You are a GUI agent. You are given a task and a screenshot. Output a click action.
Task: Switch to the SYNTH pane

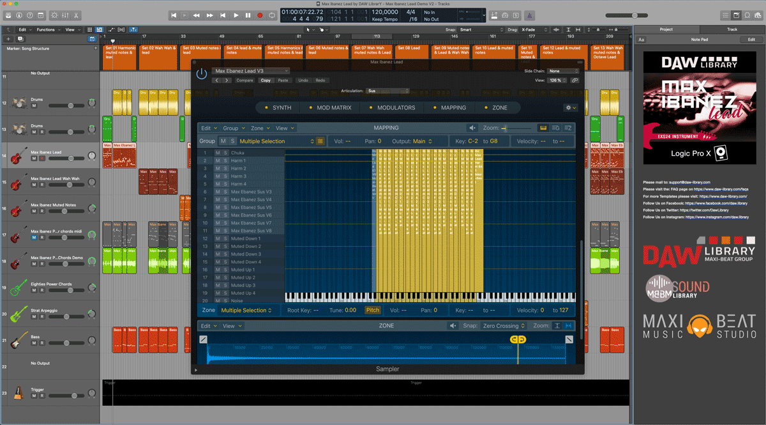(x=278, y=108)
